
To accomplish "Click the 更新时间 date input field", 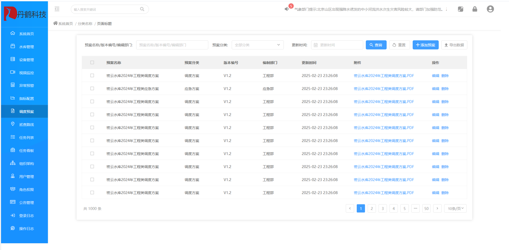I will pos(337,45).
